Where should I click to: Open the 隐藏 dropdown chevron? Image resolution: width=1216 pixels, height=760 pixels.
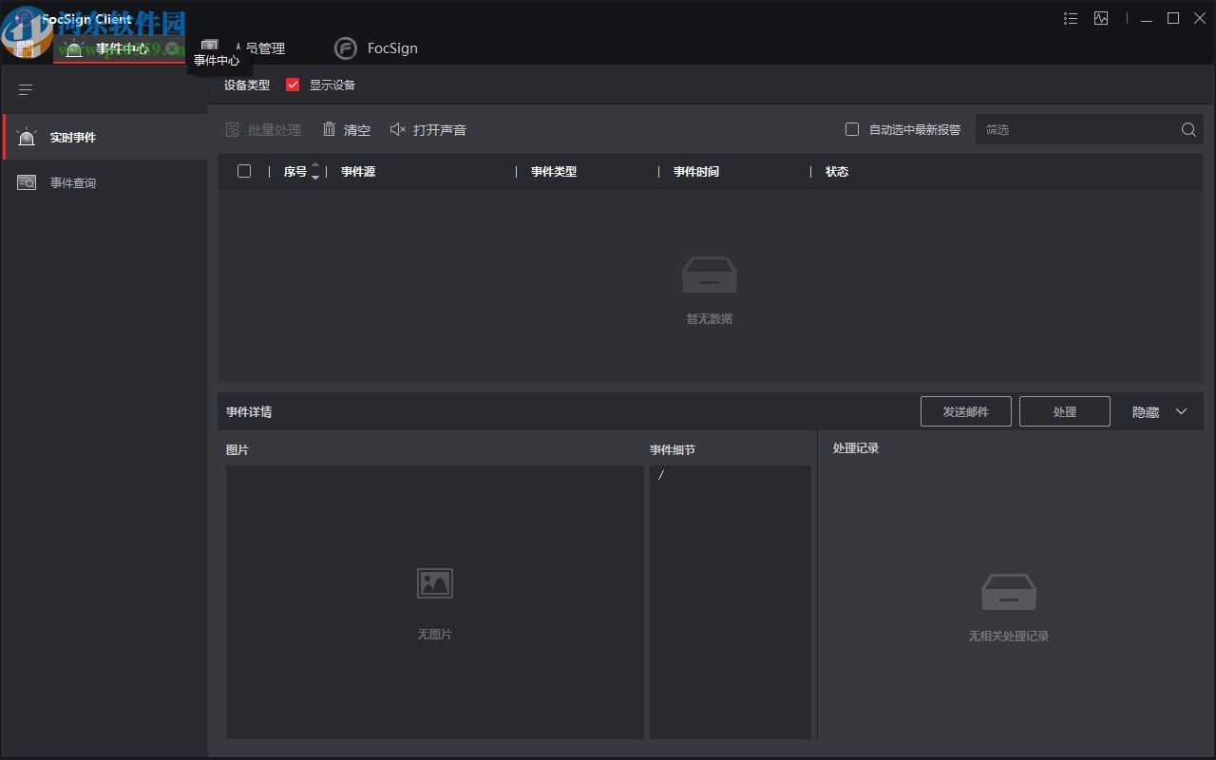coord(1181,411)
